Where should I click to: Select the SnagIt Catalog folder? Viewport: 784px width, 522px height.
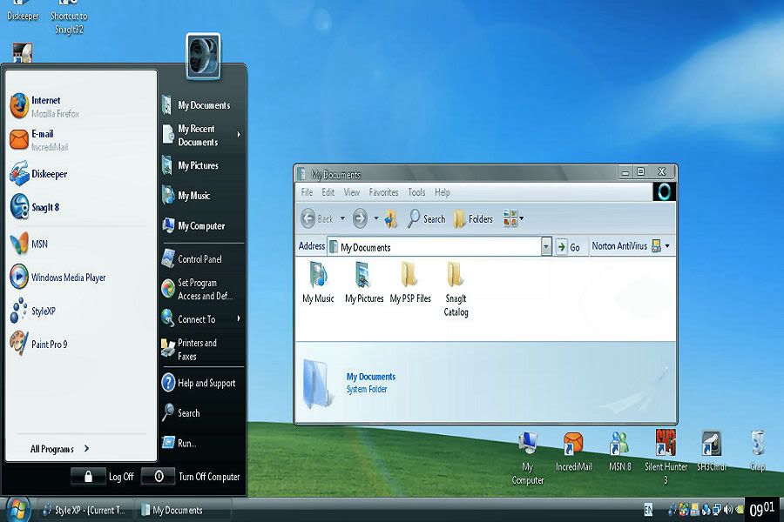pos(456,290)
